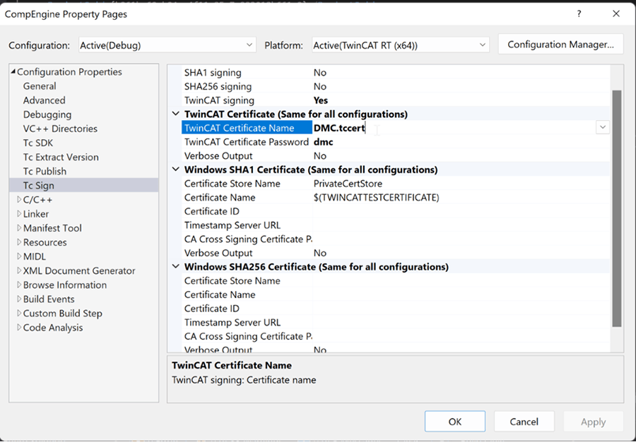Select the TwinCAT Certificate Password row
Viewport: 636px width, 442px height.
tap(396, 142)
